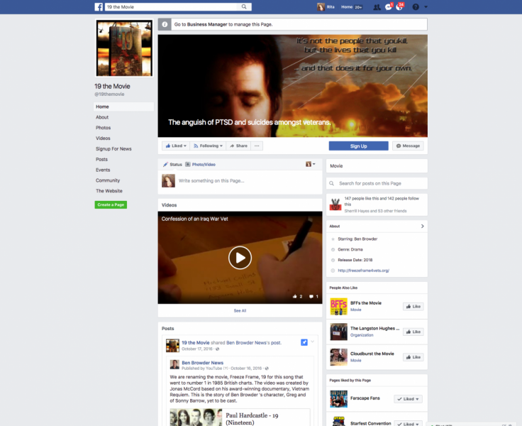Image resolution: width=522 pixels, height=426 pixels.
Task: Expand the About section chevron
Action: coord(422,226)
